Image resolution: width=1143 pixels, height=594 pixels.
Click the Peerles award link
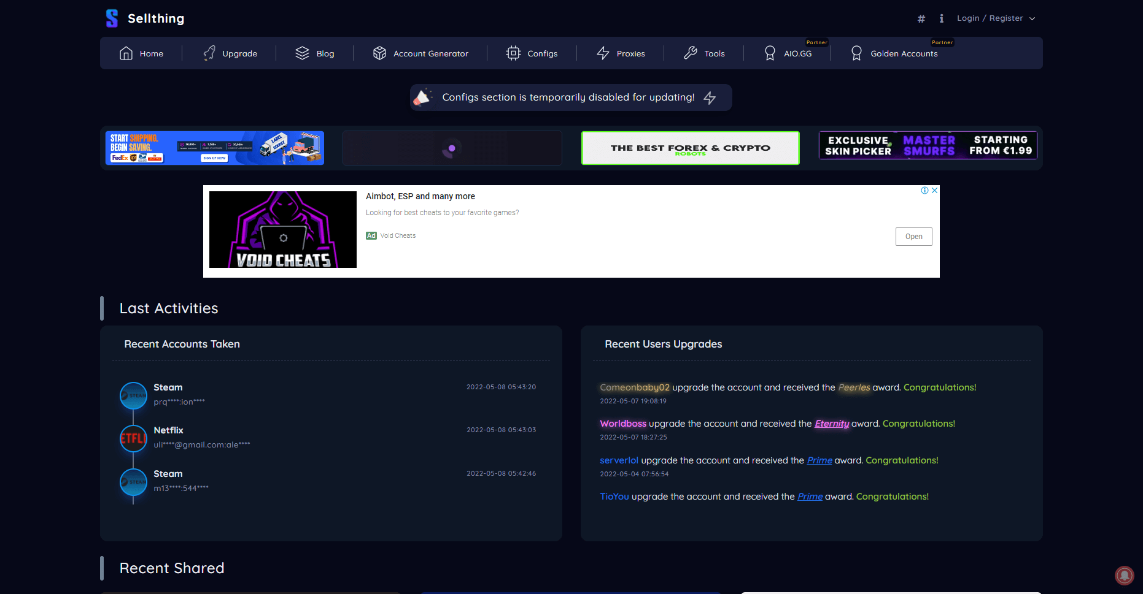[x=854, y=387]
